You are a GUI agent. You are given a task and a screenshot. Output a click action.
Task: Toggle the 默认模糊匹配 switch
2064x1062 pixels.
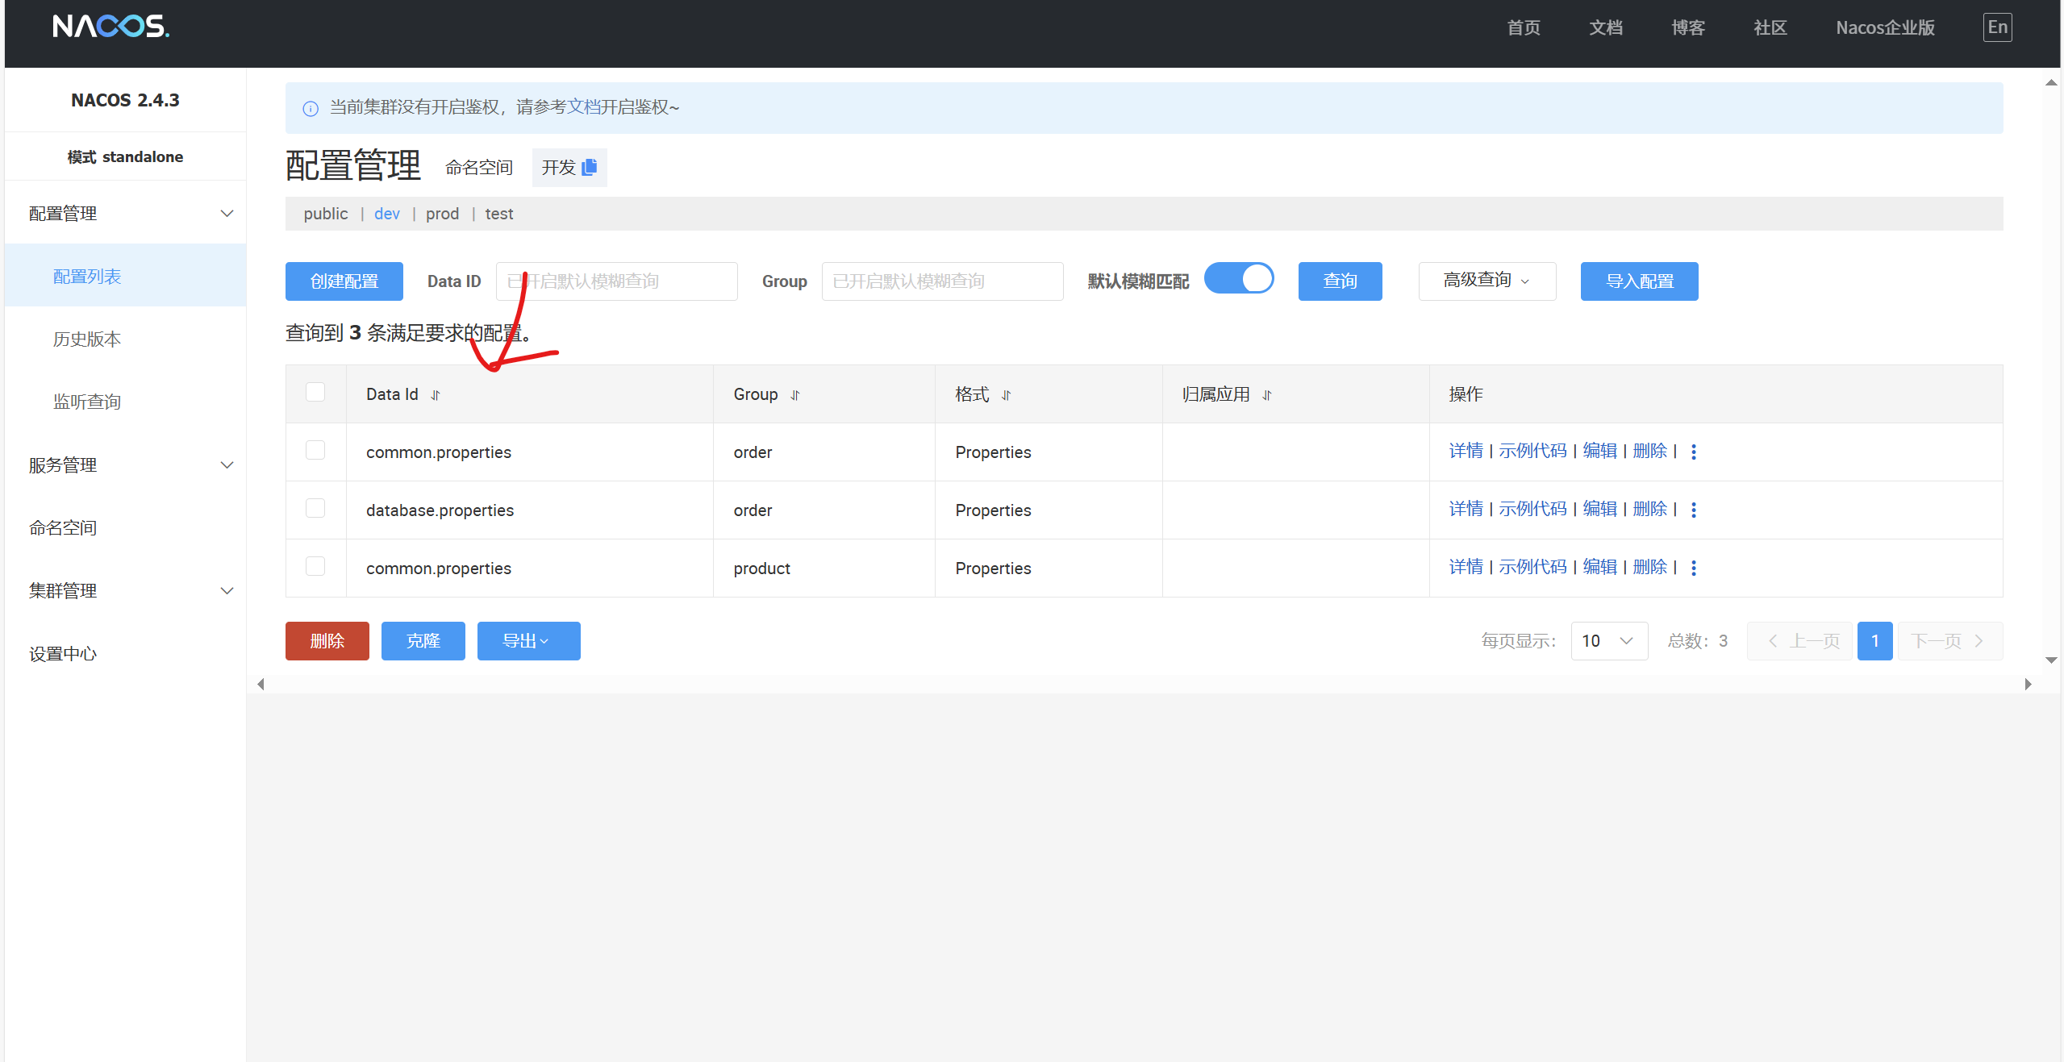[x=1239, y=279]
